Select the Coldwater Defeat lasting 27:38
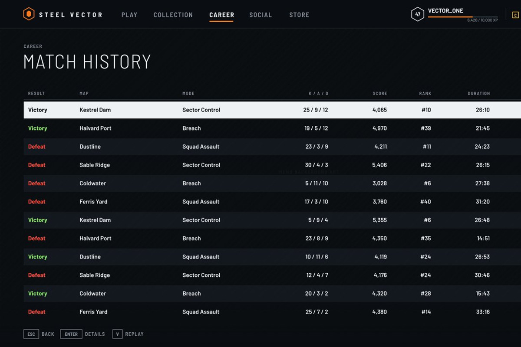 click(x=272, y=183)
